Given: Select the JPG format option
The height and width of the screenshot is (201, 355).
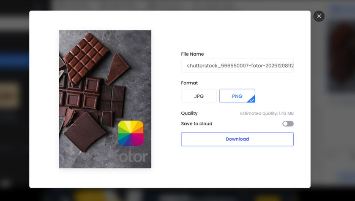Looking at the screenshot, I should (x=199, y=96).
